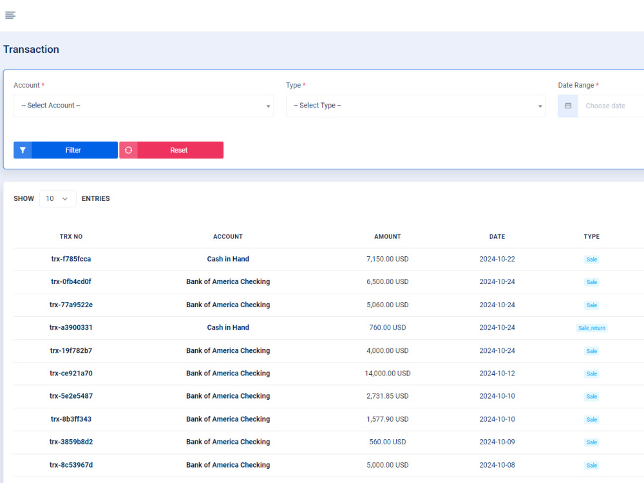
Task: Click the 4,000.00 USD amount
Action: click(x=387, y=351)
